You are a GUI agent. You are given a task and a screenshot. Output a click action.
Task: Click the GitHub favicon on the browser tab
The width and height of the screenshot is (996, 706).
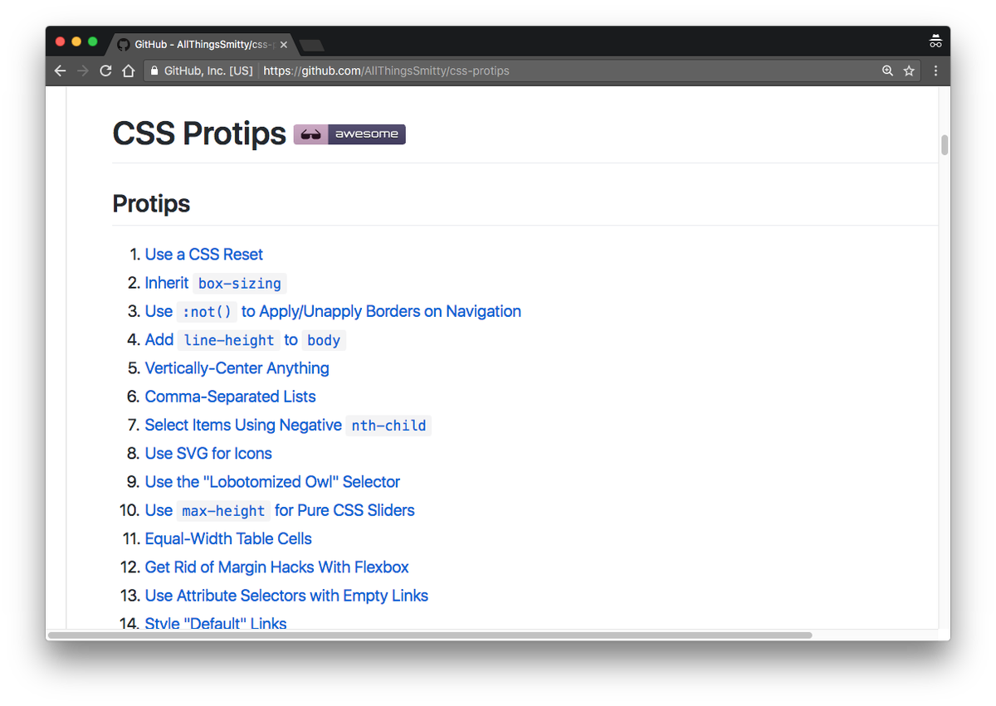click(123, 44)
